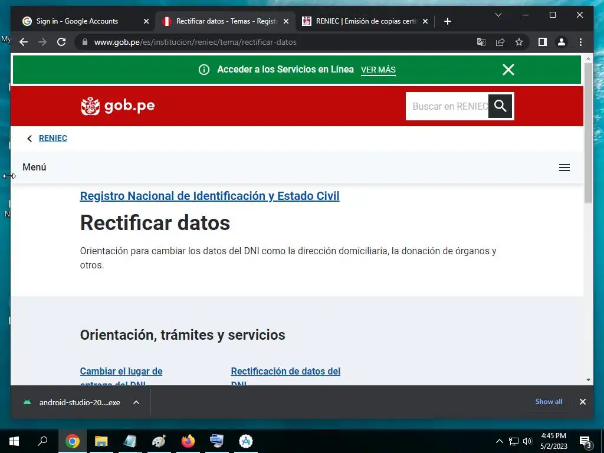Screen dimensions: 604x453
Task: Click the volume speaker tray icon
Action: [527, 441]
